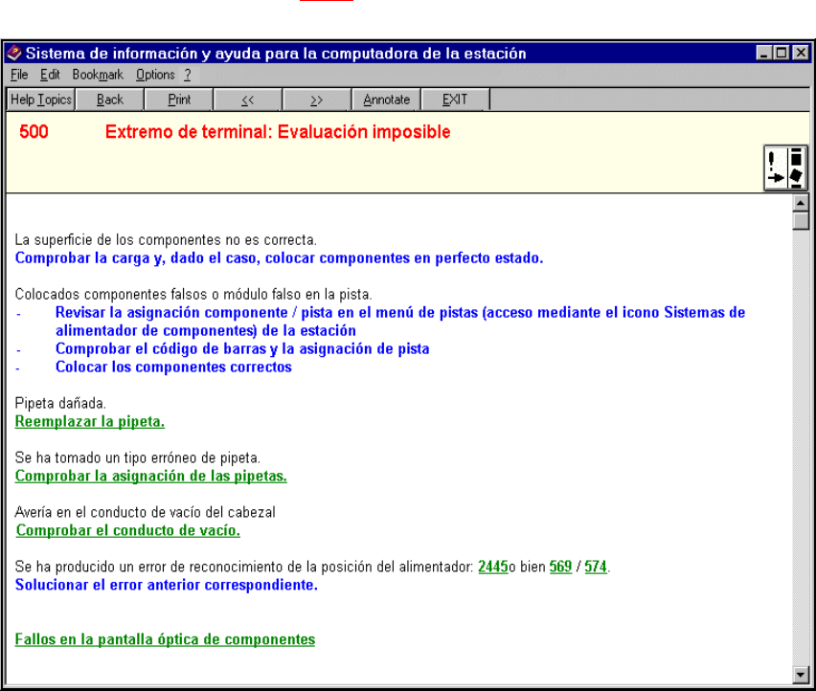Go to next topic with >> button
Screen dimensions: 816x691
pyautogui.click(x=316, y=100)
